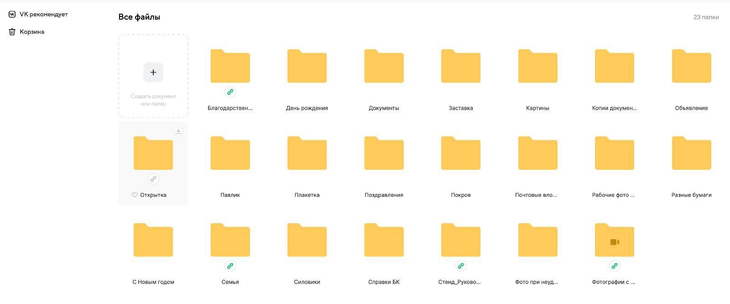Open VK рекомендует in the sidebar
This screenshot has width=730, height=304.
(x=43, y=14)
